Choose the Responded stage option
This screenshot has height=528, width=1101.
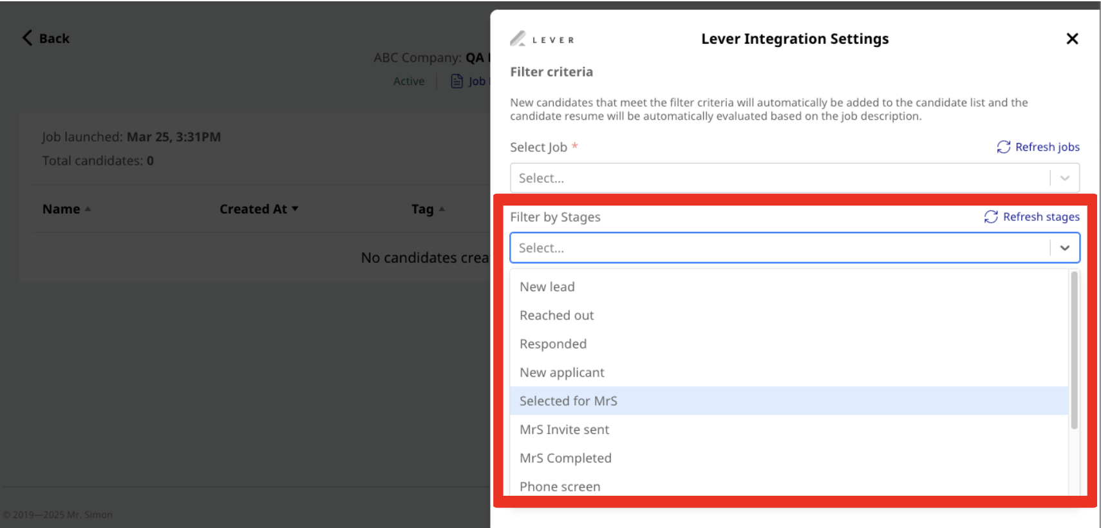pos(789,344)
